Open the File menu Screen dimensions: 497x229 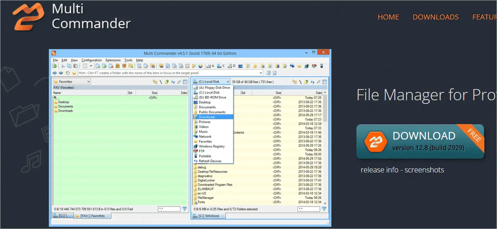tap(55, 60)
